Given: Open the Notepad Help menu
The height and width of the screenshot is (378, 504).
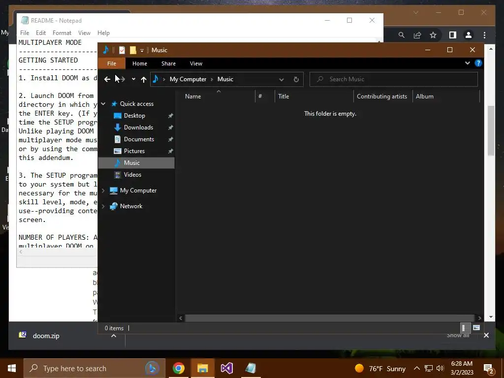Looking at the screenshot, I should (x=103, y=33).
